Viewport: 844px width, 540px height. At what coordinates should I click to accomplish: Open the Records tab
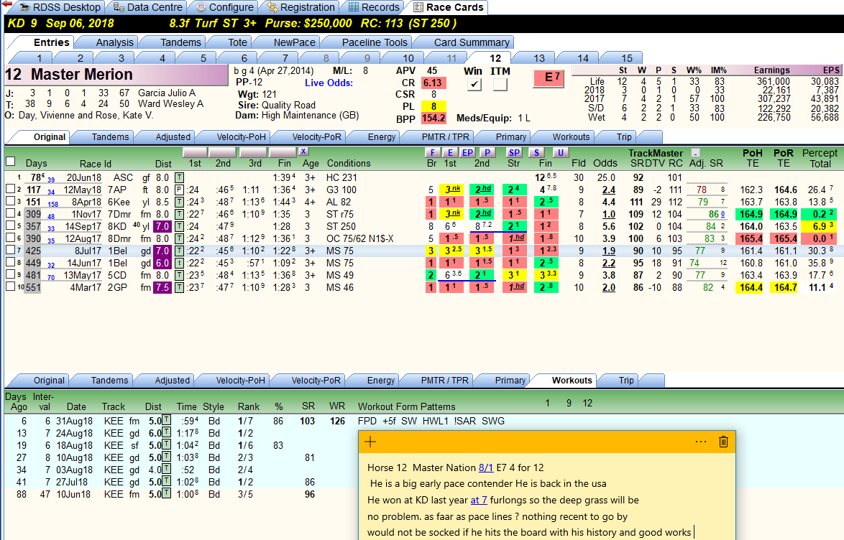[x=374, y=7]
